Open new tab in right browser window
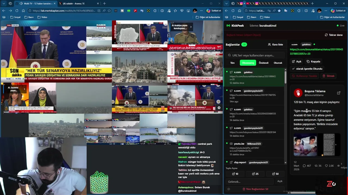 [x=312, y=4]
